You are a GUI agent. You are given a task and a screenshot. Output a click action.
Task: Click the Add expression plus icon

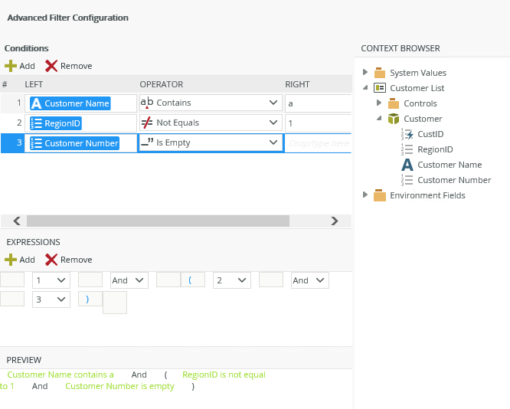point(11,260)
